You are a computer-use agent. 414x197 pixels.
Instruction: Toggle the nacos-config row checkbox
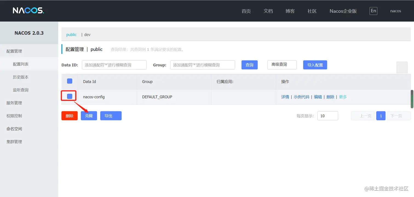(x=70, y=96)
